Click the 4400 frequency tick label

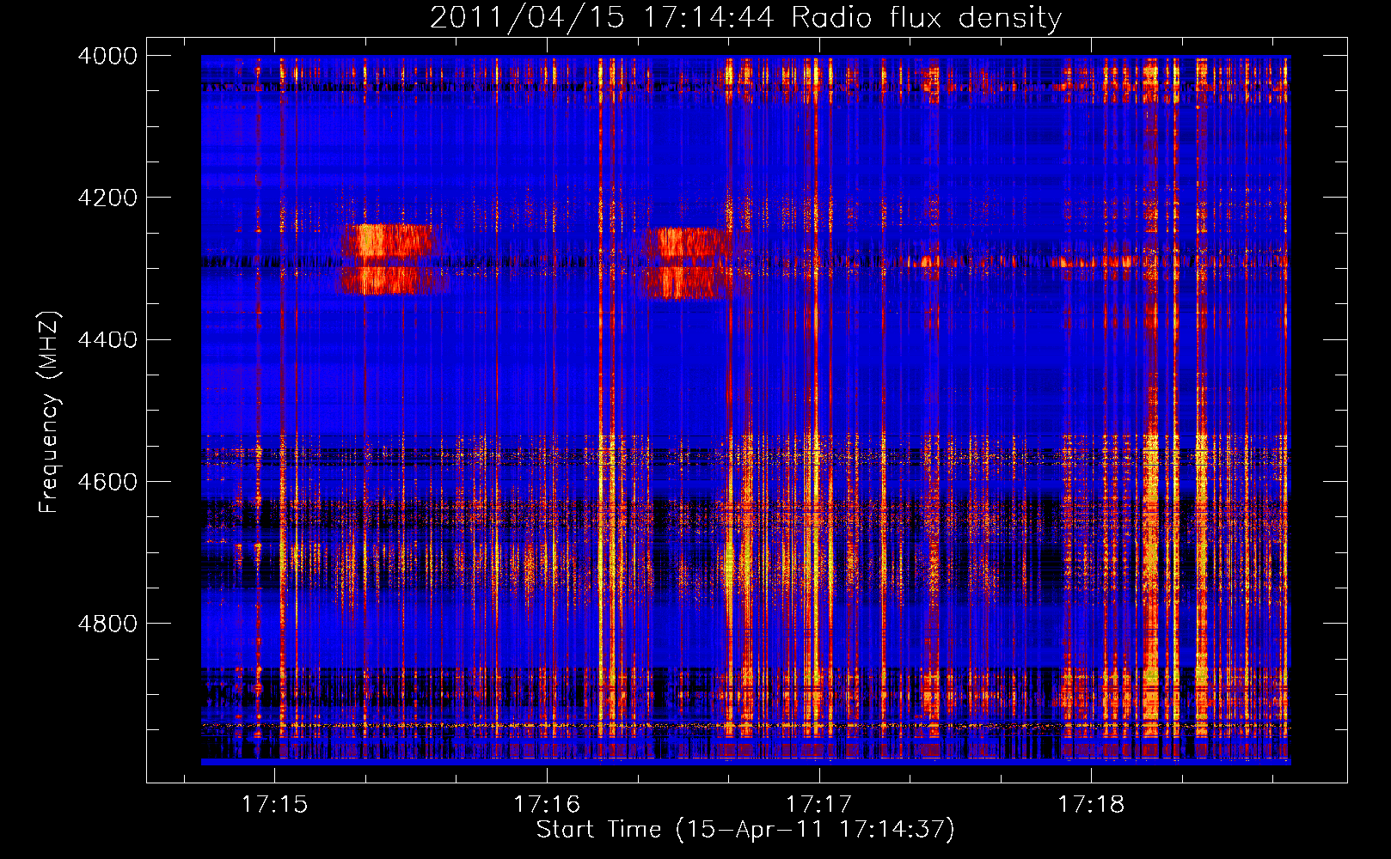coord(107,340)
